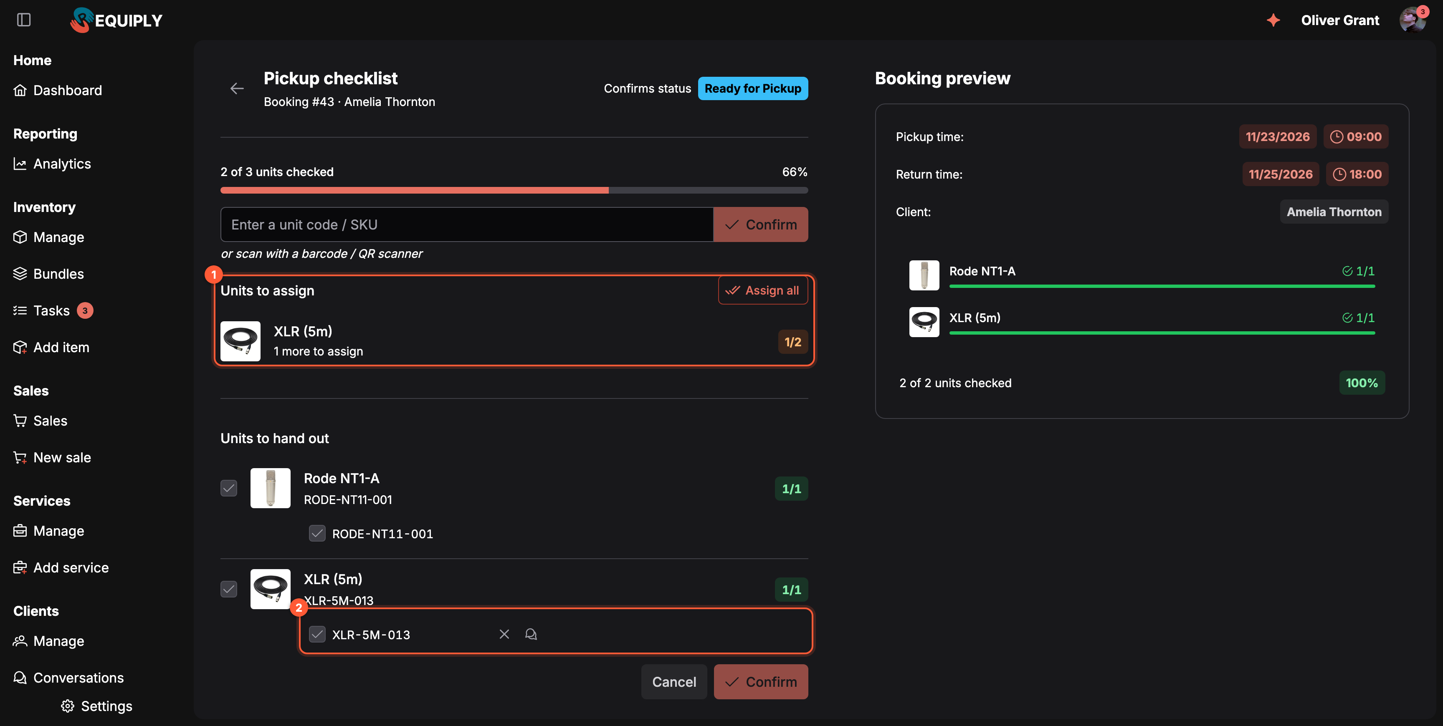This screenshot has width=1443, height=726.
Task: Open the comment icon for XLR-5M-013
Action: click(531, 634)
